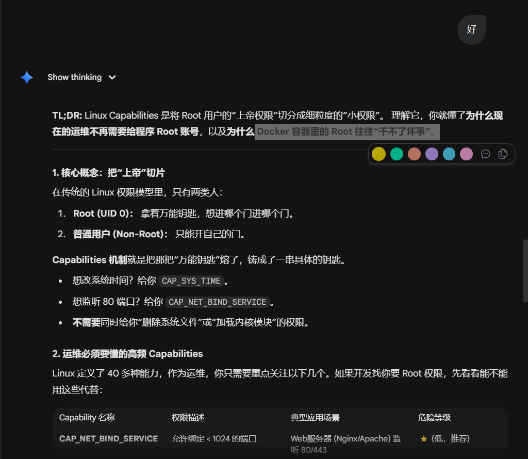This screenshot has height=459, width=528.
Task: Pick the green highlight color
Action: click(x=397, y=154)
